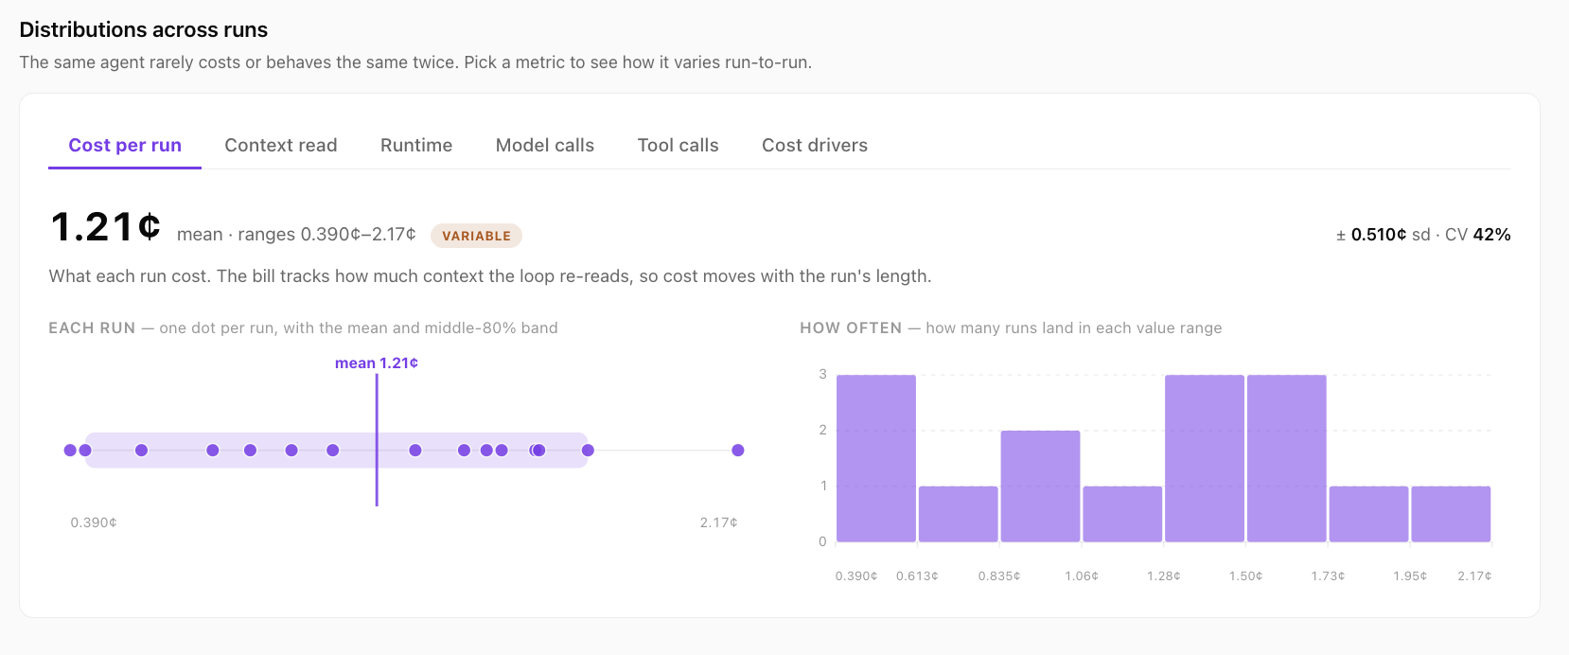Select the histogram bar ending at 2.17¢
This screenshot has height=655, width=1569.
tap(1451, 514)
